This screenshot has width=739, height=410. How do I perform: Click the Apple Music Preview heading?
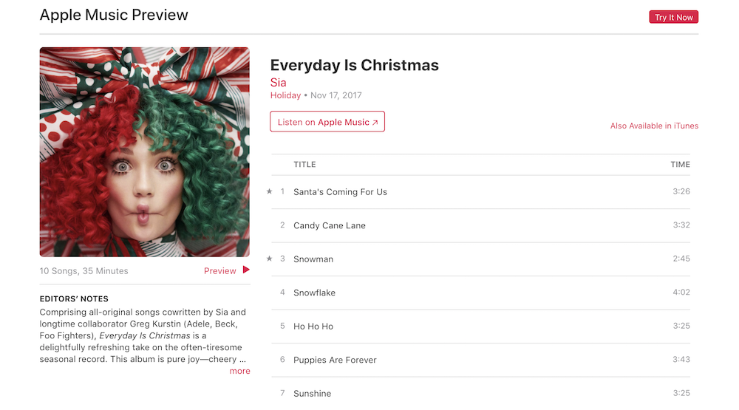tap(114, 15)
